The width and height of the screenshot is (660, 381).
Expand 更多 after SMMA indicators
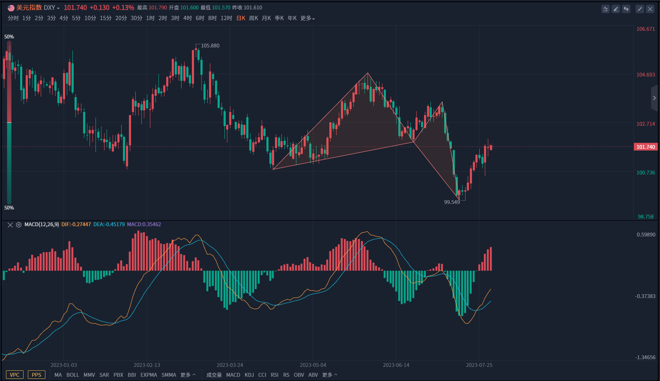click(x=188, y=375)
